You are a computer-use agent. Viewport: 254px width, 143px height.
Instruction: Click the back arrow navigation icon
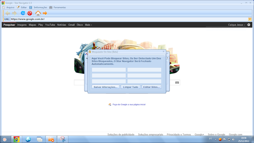click(x=8, y=13)
